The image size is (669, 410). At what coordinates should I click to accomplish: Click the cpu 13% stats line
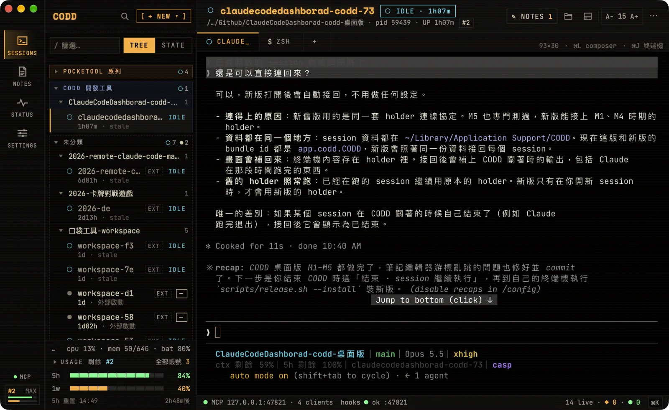(128, 349)
